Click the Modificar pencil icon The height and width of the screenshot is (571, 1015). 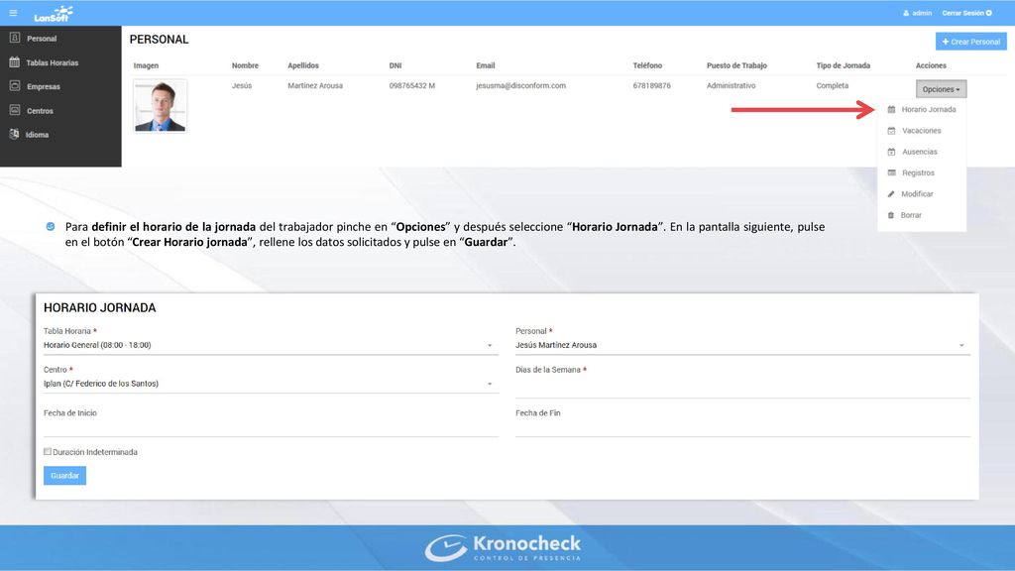(x=891, y=194)
